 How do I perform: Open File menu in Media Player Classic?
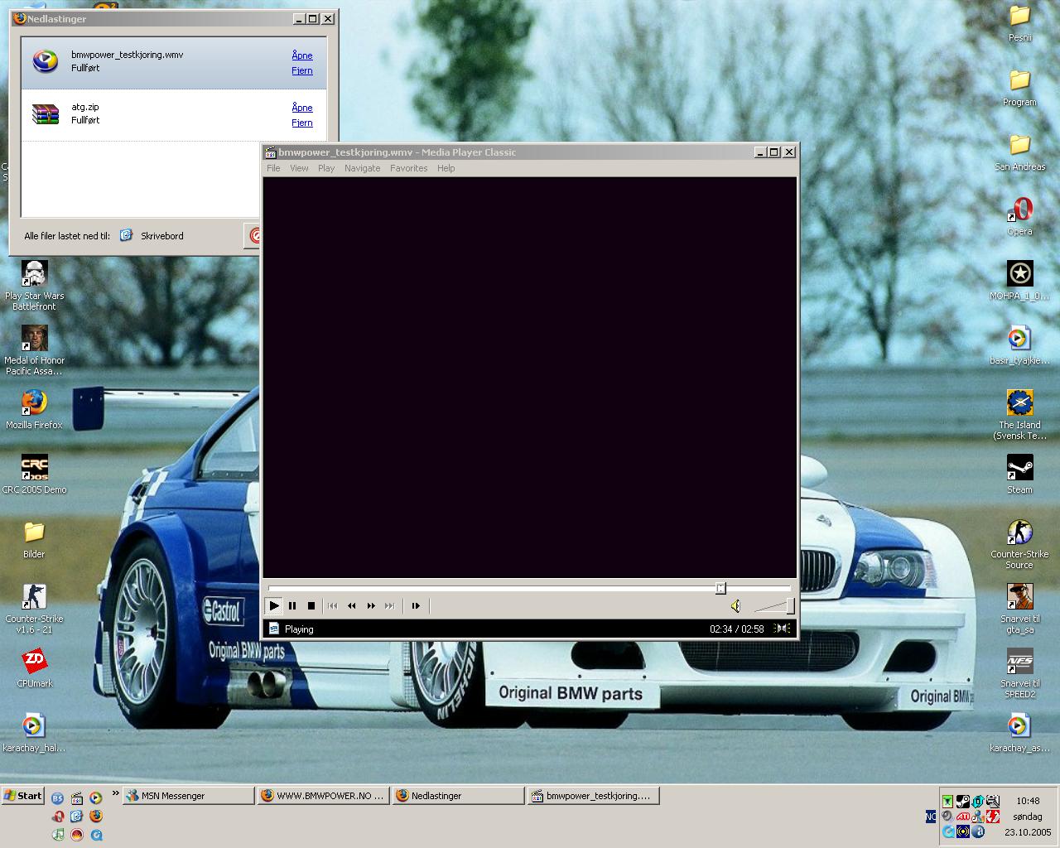(273, 168)
